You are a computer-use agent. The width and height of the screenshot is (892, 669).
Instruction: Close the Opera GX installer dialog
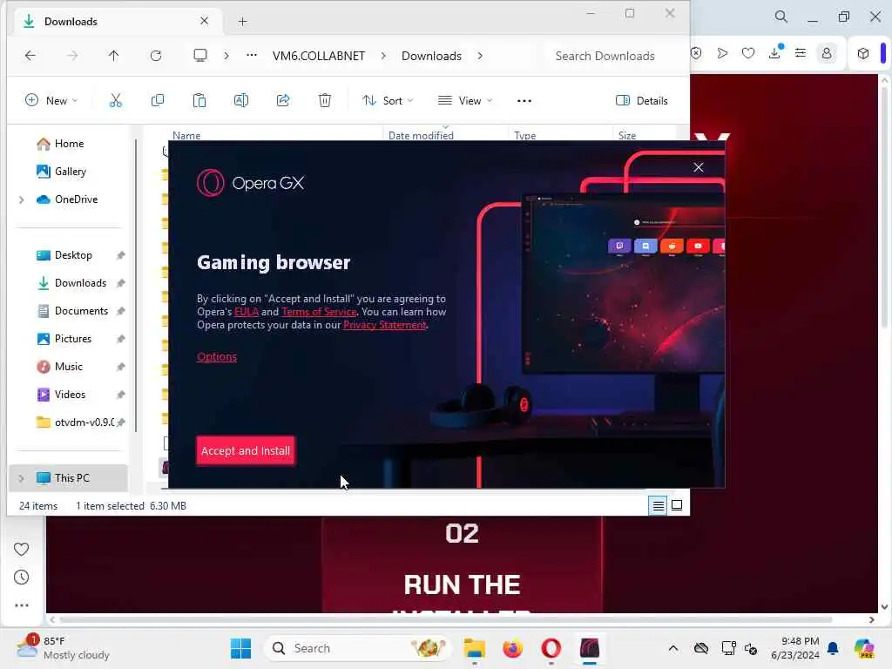tap(699, 167)
